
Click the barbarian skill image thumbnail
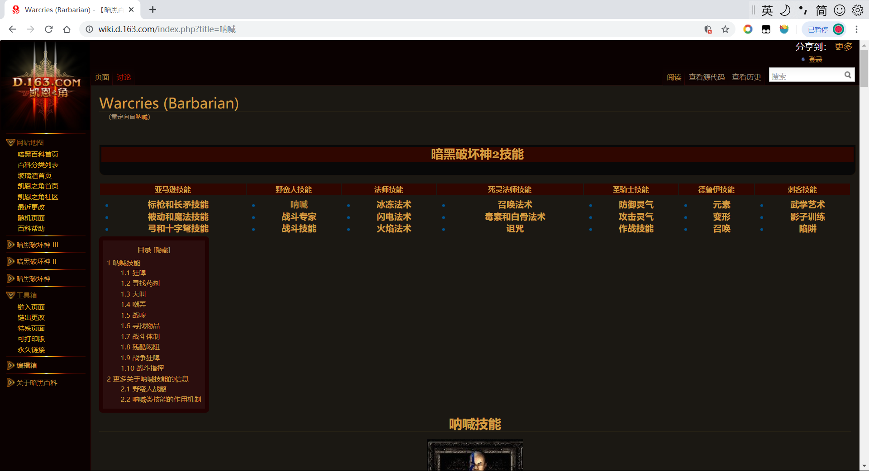pos(475,456)
